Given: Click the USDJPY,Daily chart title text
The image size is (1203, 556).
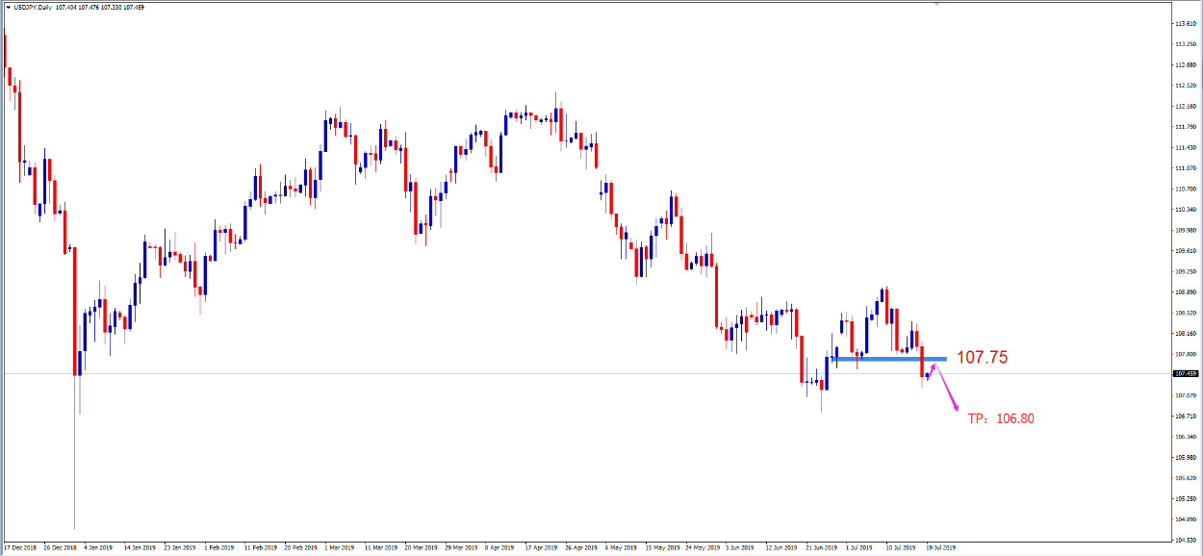Looking at the screenshot, I should (x=38, y=7).
